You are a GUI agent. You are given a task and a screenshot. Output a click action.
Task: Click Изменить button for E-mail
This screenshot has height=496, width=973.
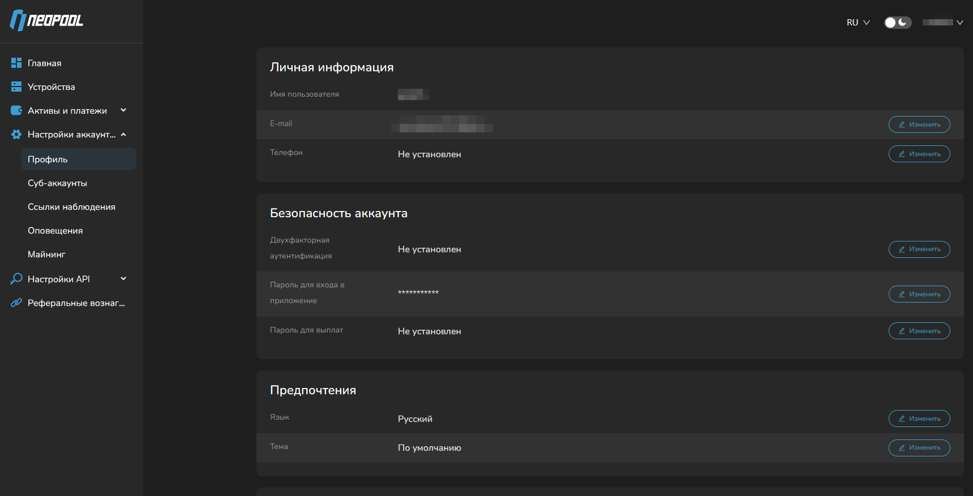pyautogui.click(x=919, y=124)
